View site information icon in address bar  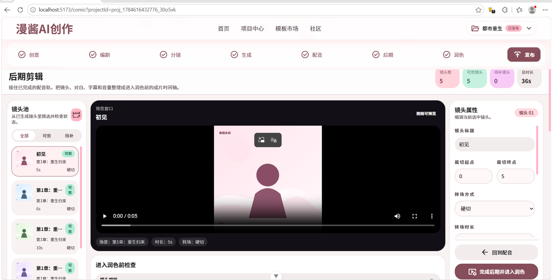33,9
